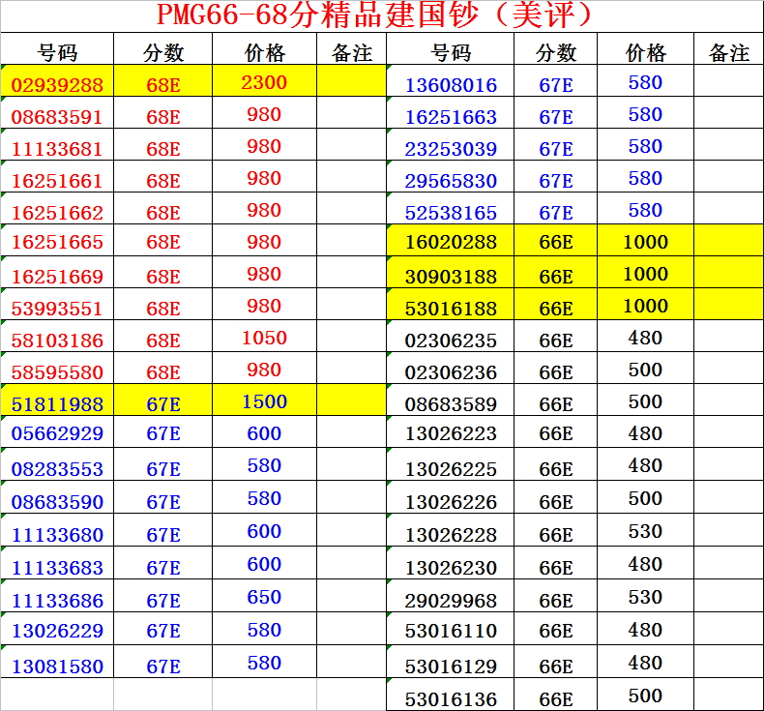Click the cell containing 53016136
Screen dimensions: 764x711
(x=451, y=698)
